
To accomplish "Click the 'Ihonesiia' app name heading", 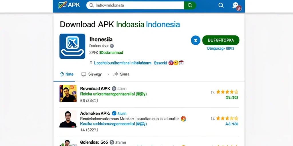I will pyautogui.click(x=101, y=39).
